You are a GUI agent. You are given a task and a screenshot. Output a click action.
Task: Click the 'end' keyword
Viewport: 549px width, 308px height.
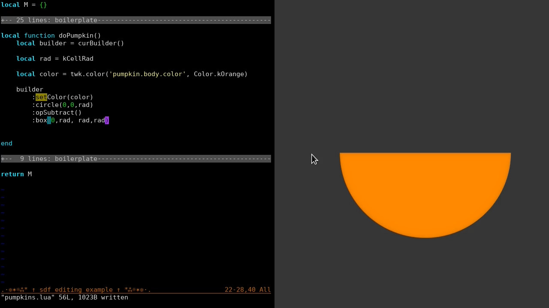pos(7,143)
